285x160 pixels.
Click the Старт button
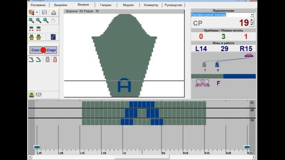pyautogui.click(x=51, y=50)
